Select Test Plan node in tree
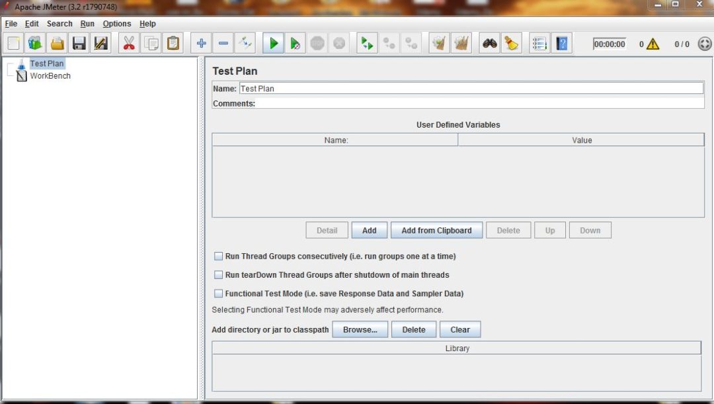This screenshot has width=714, height=404. pyautogui.click(x=46, y=63)
